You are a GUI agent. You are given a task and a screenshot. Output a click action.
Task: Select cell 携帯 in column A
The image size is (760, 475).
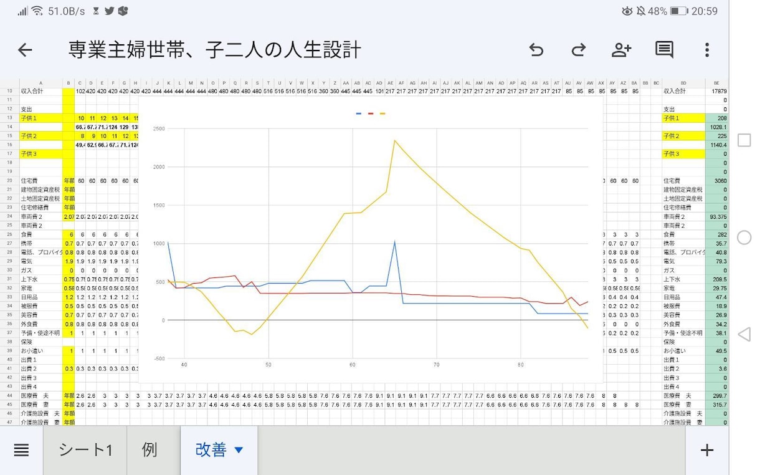pyautogui.click(x=41, y=244)
